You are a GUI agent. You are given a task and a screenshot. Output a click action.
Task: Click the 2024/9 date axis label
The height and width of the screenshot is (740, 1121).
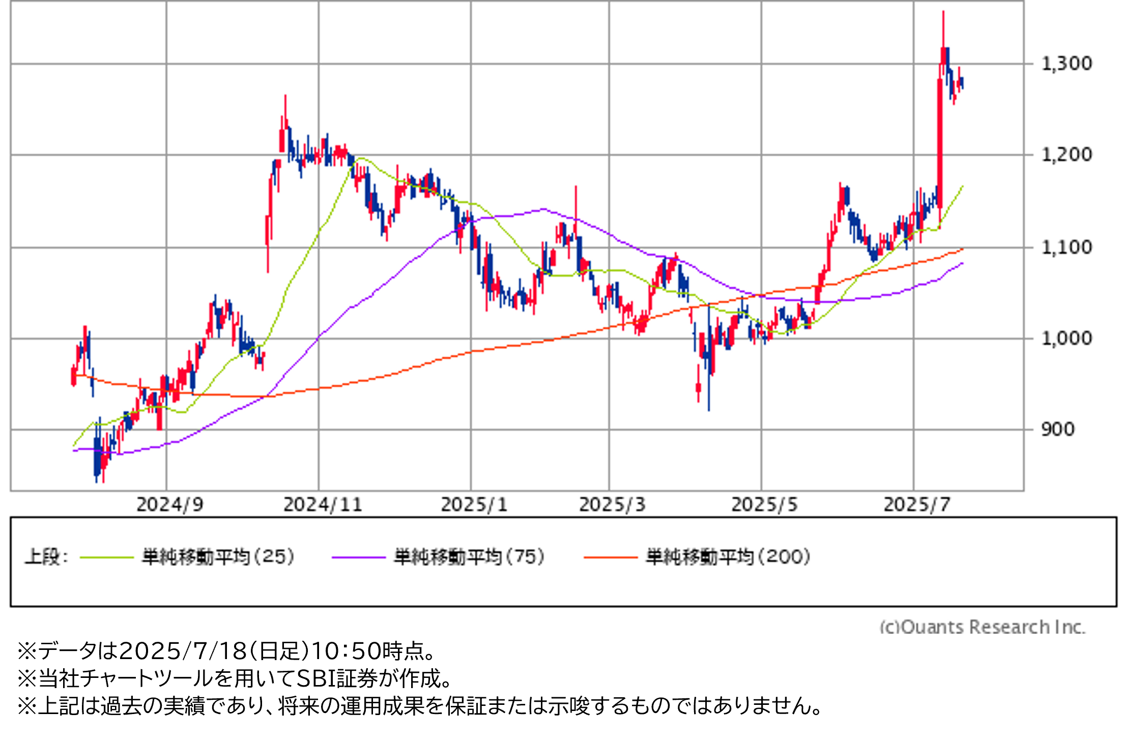tap(170, 505)
